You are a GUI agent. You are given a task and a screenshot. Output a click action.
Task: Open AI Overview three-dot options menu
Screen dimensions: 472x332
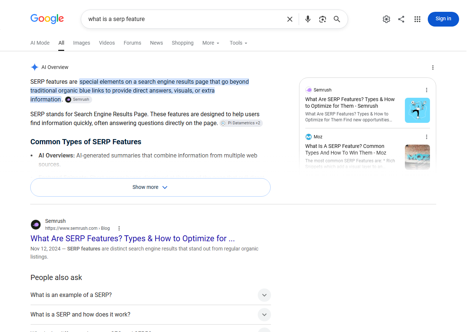click(x=433, y=68)
